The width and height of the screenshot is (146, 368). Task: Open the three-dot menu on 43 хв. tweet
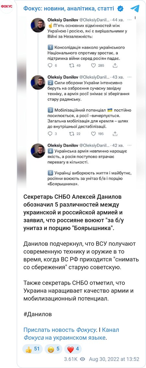tap(130, 77)
